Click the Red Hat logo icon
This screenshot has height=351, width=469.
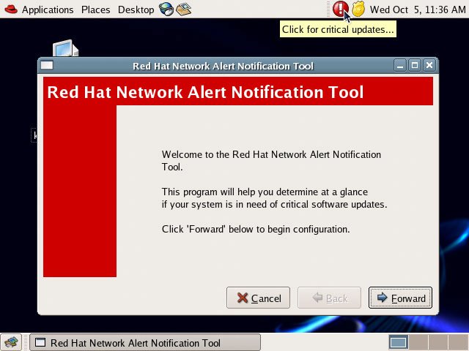pyautogui.click(x=10, y=10)
